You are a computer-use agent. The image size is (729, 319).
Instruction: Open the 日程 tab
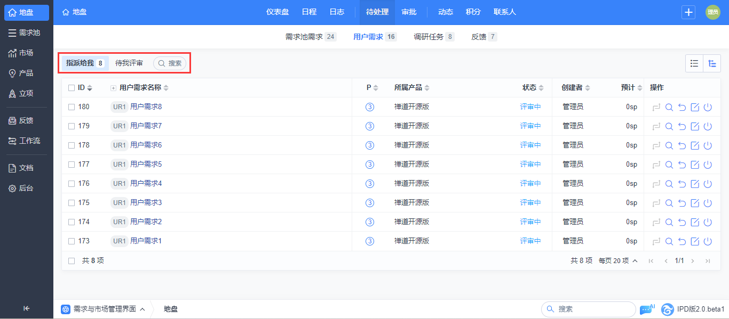point(309,12)
